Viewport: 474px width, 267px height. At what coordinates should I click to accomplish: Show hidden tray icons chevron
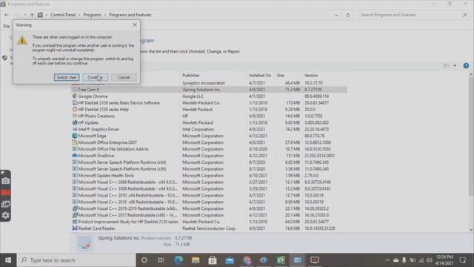click(x=387, y=260)
